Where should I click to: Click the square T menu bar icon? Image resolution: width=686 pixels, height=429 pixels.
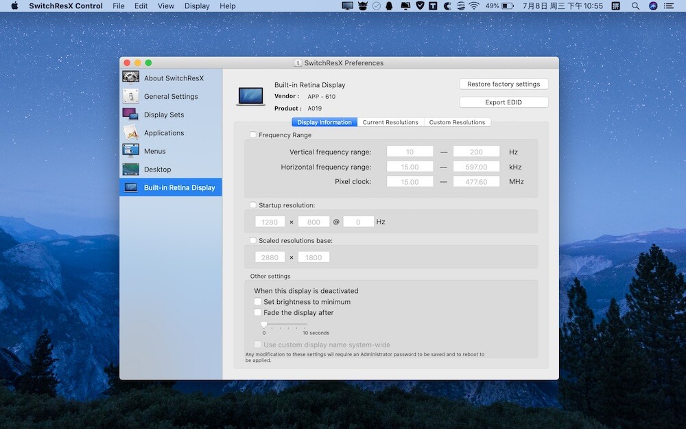pos(433,5)
